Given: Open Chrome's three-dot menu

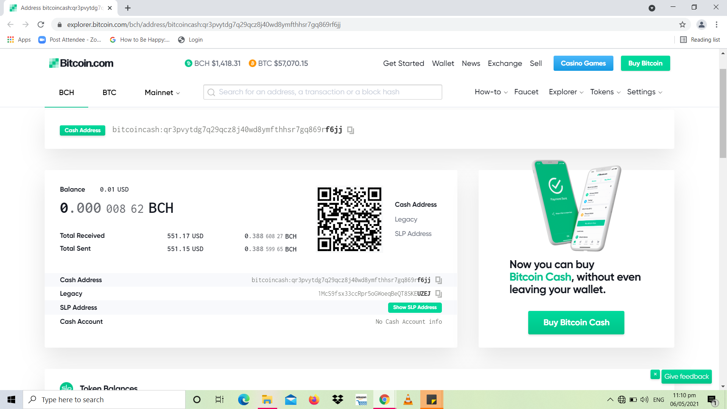Looking at the screenshot, I should 716,25.
